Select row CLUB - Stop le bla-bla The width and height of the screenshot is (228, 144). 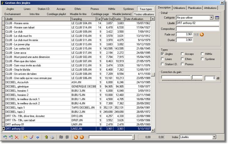[x=78, y=70]
